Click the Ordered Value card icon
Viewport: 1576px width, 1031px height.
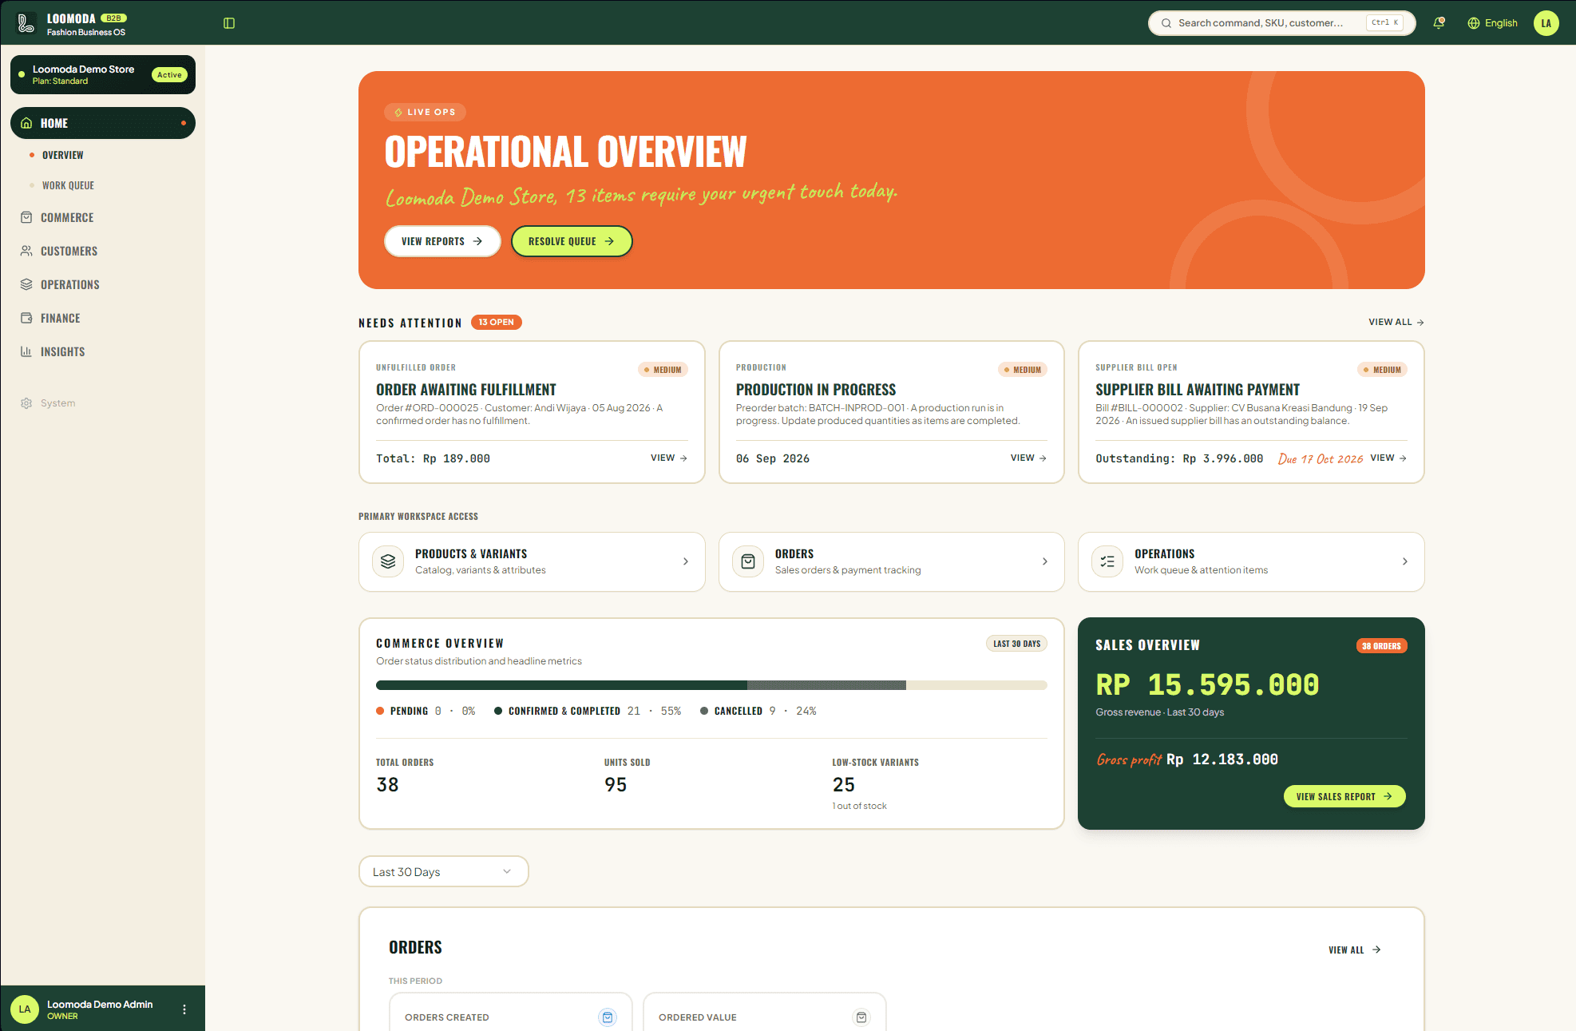[861, 1017]
